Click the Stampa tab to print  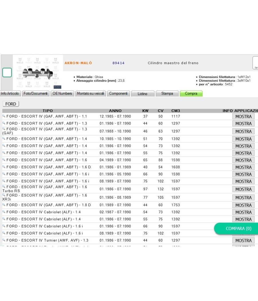[x=167, y=93]
